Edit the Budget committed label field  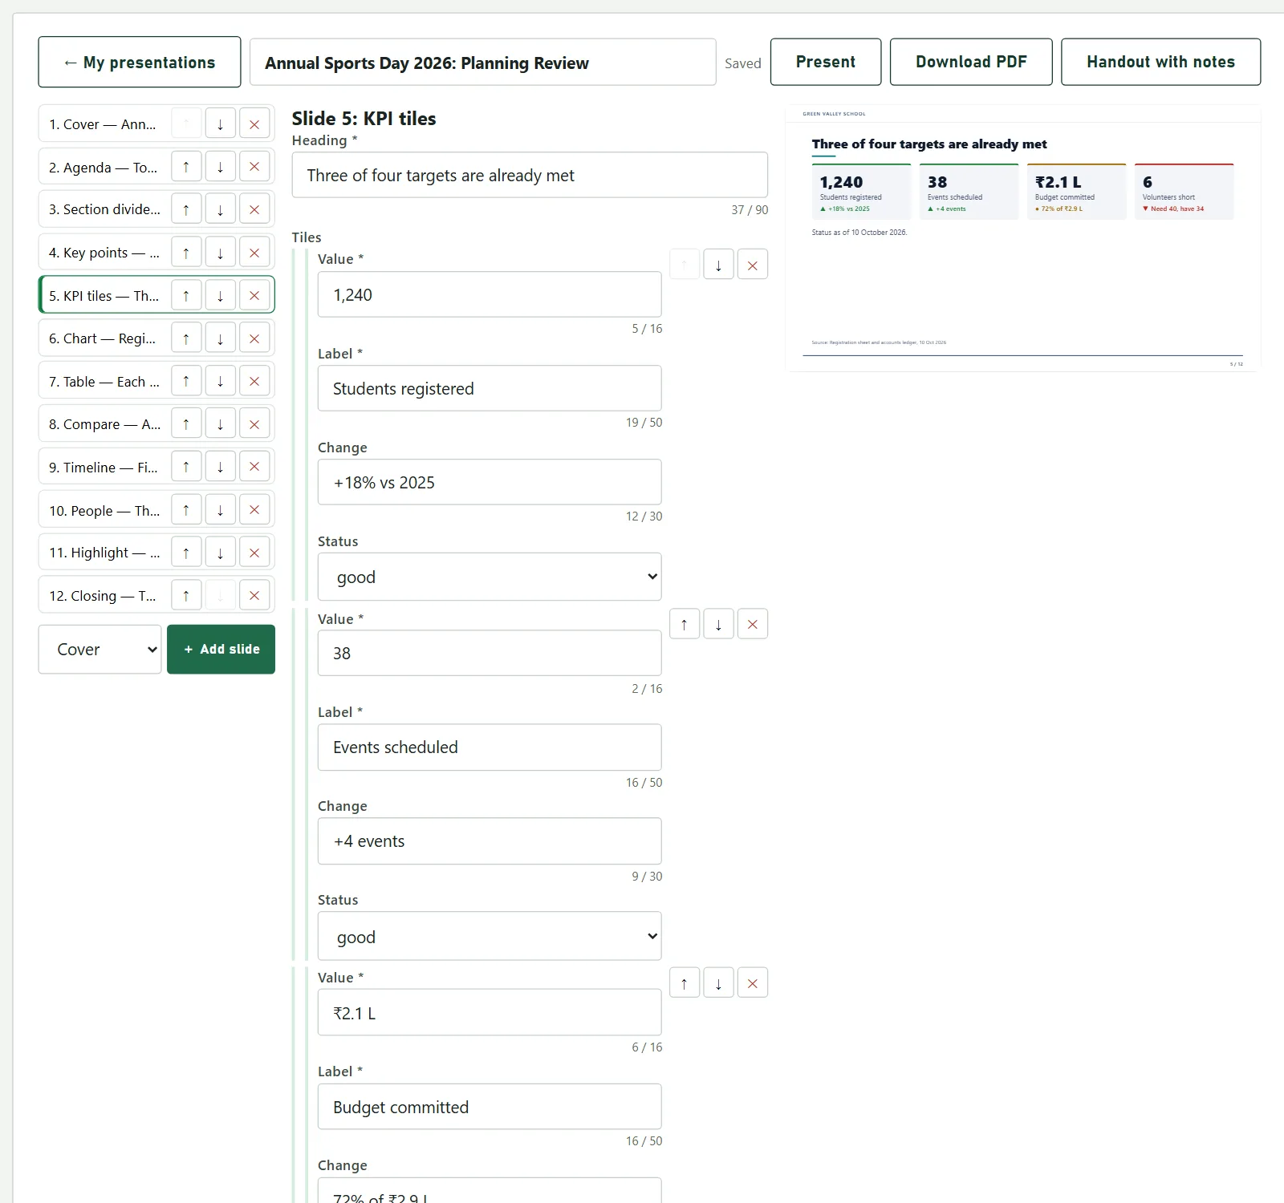[x=490, y=1107]
